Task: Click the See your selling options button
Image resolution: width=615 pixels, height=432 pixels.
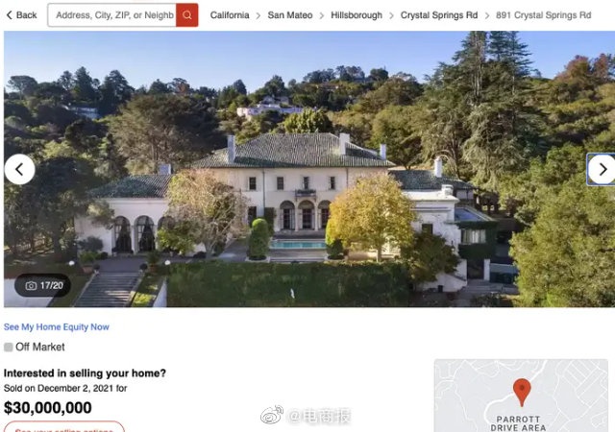Action: [64, 427]
